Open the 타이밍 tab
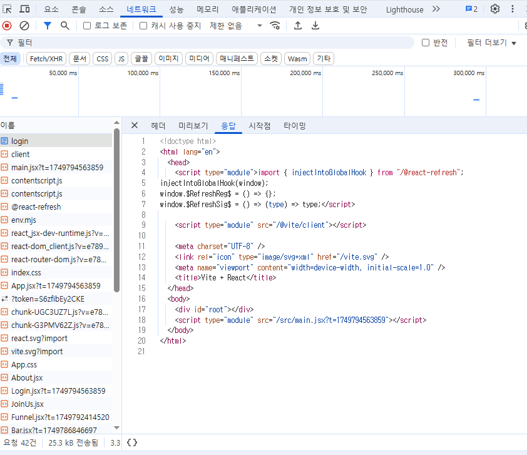 (x=294, y=125)
